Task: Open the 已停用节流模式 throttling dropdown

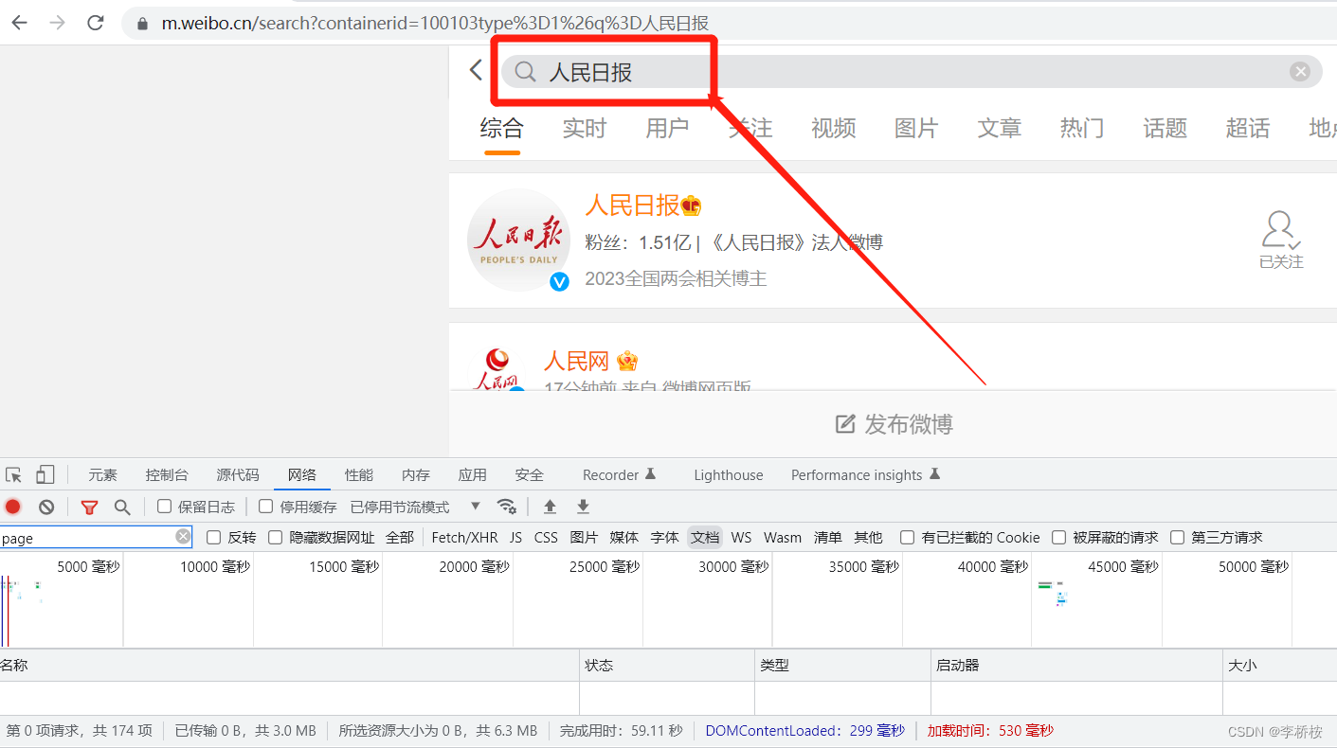Action: click(415, 507)
